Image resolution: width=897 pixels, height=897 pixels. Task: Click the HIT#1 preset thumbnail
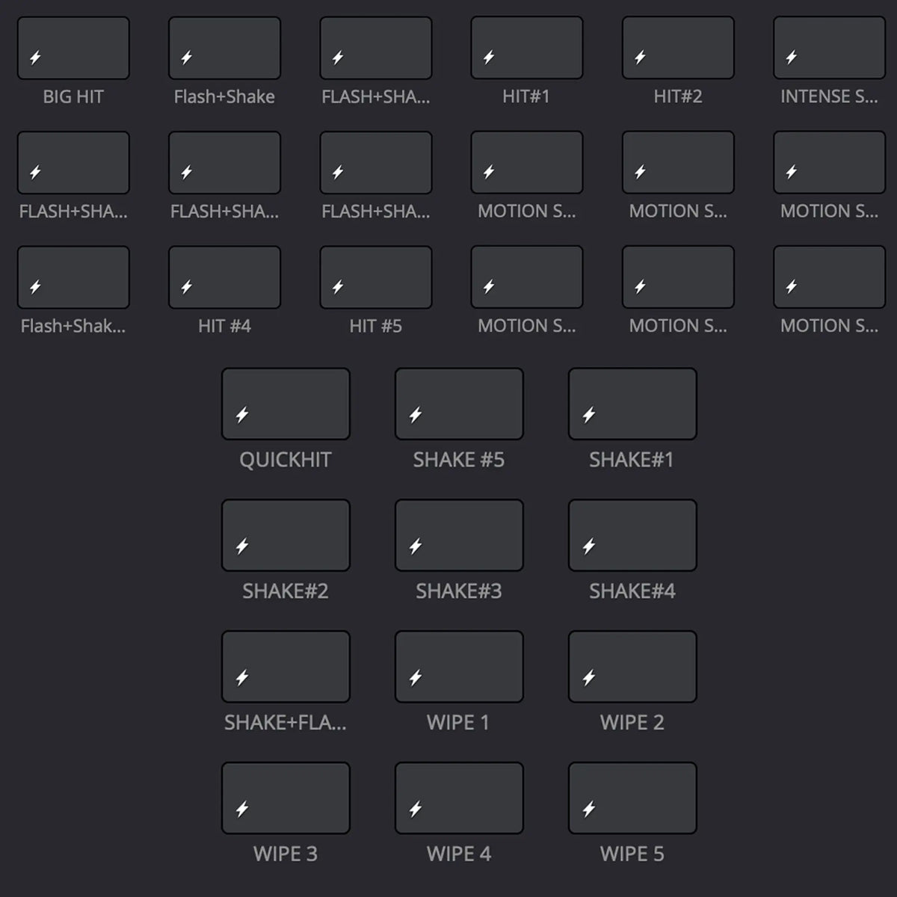point(526,47)
